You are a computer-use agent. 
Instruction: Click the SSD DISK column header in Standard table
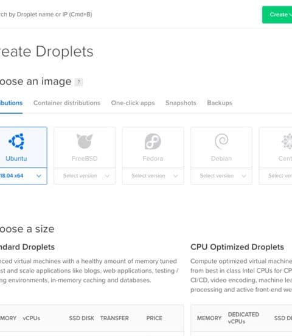[x=82, y=318]
